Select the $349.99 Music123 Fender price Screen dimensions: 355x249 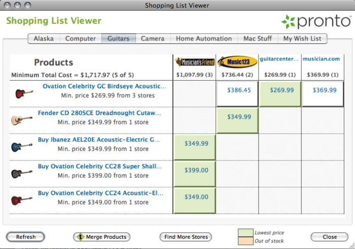pyautogui.click(x=237, y=120)
